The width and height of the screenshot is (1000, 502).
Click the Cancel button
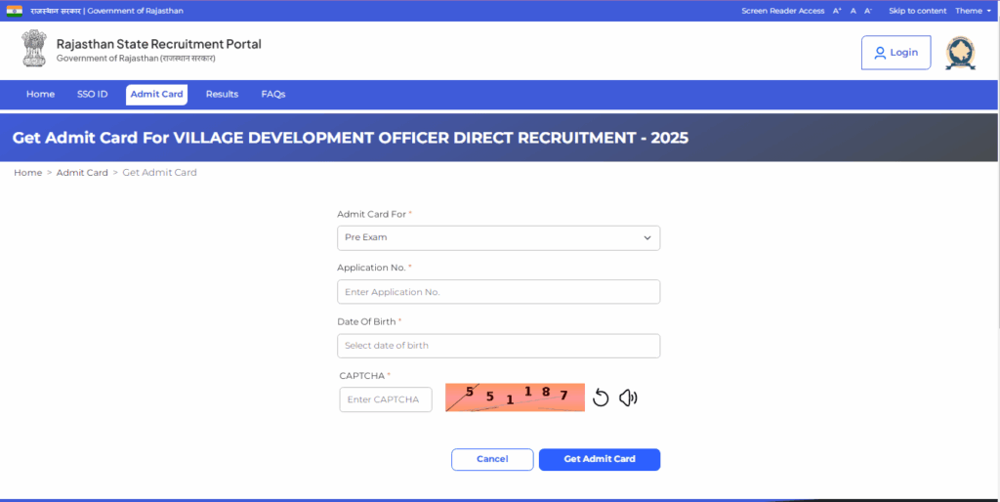pyautogui.click(x=492, y=459)
